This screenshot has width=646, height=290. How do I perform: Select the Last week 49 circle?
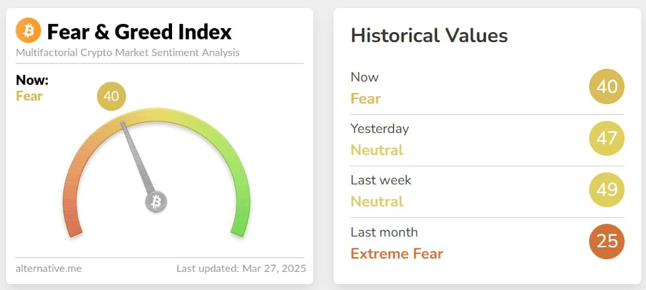coord(607,190)
